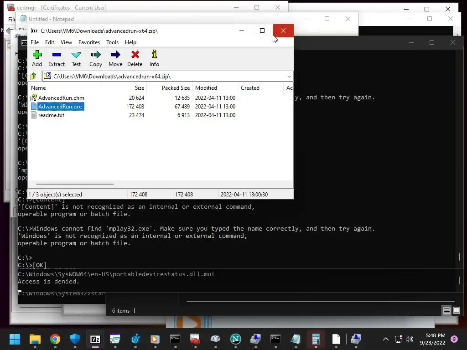Click the Info toolbar icon

(154, 55)
